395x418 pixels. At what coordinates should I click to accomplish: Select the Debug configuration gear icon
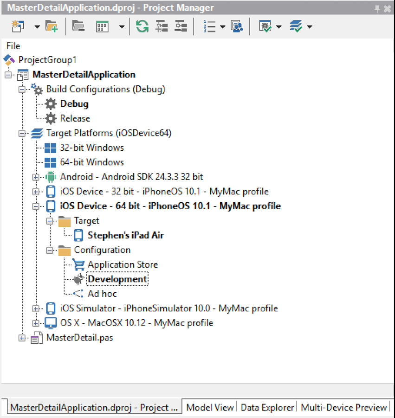[51, 104]
